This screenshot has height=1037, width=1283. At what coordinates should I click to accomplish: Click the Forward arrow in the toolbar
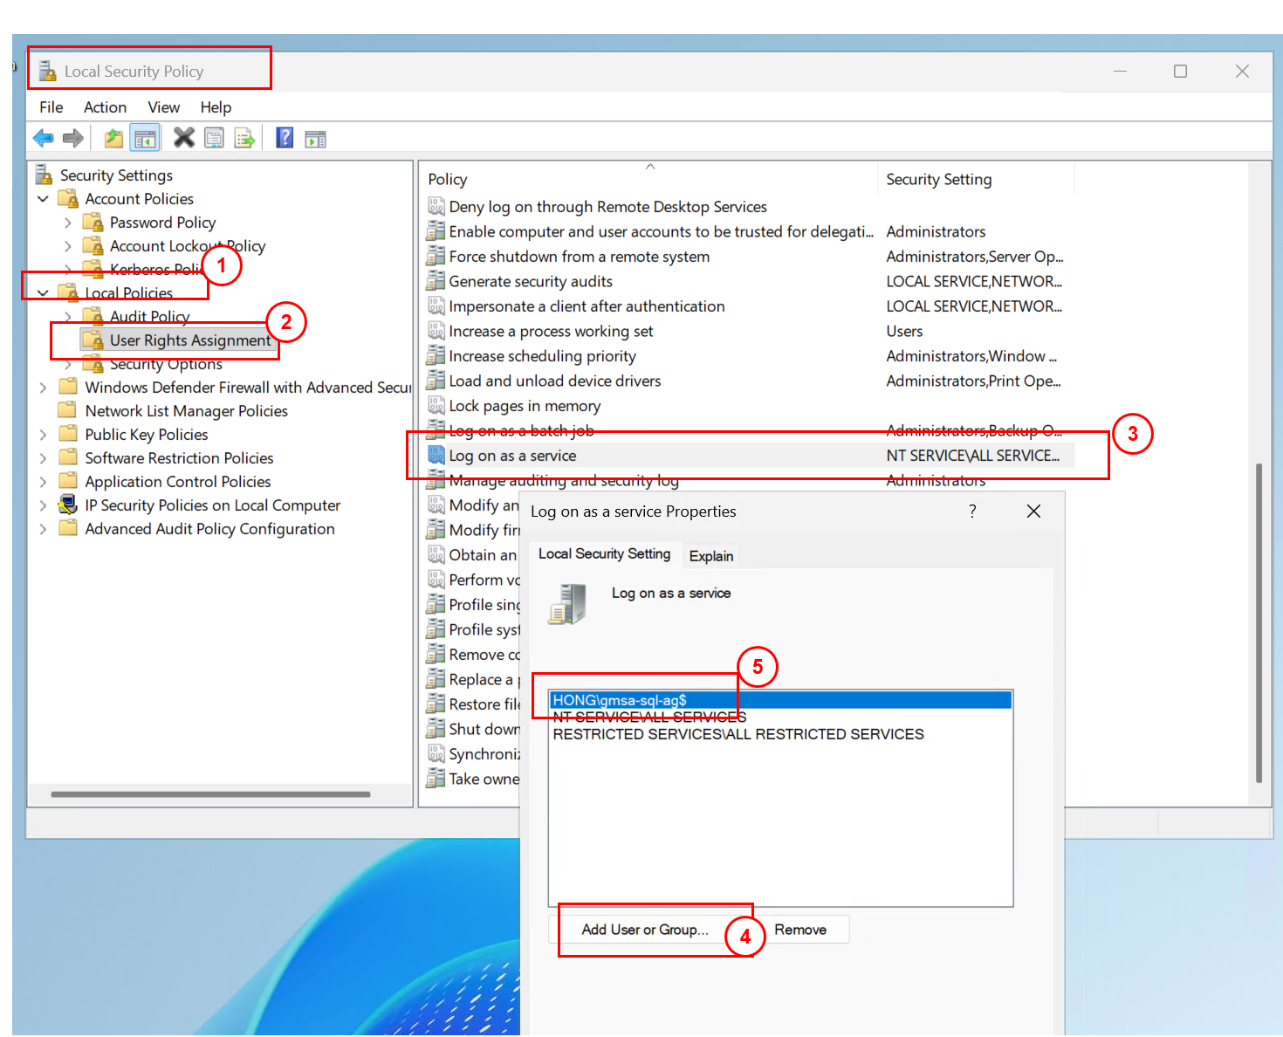point(73,138)
